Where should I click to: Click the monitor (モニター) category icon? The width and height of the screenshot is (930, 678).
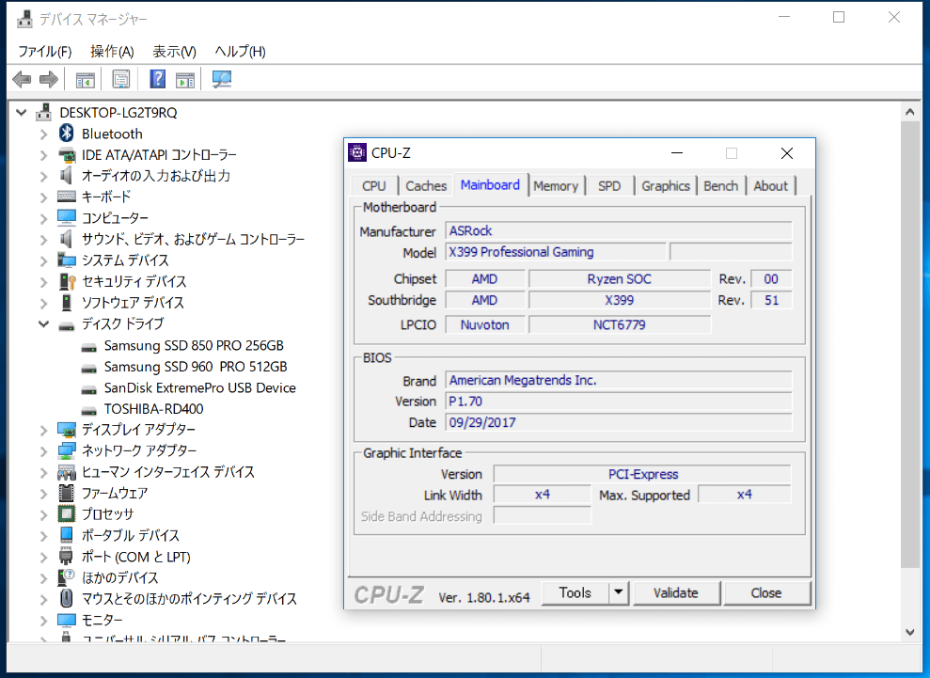click(x=67, y=620)
